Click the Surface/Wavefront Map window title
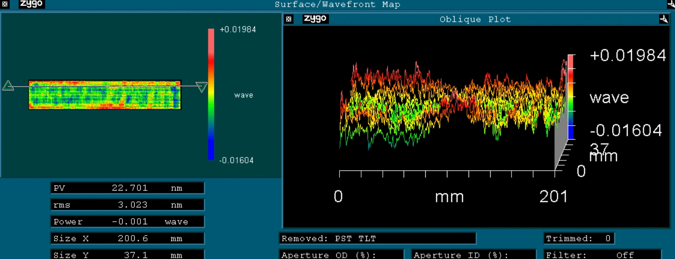The width and height of the screenshot is (675, 259). [337, 4]
